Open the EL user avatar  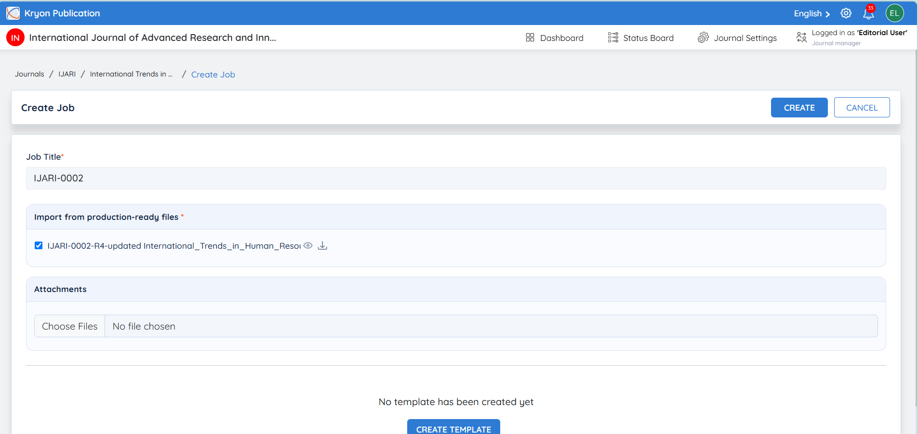click(x=894, y=13)
